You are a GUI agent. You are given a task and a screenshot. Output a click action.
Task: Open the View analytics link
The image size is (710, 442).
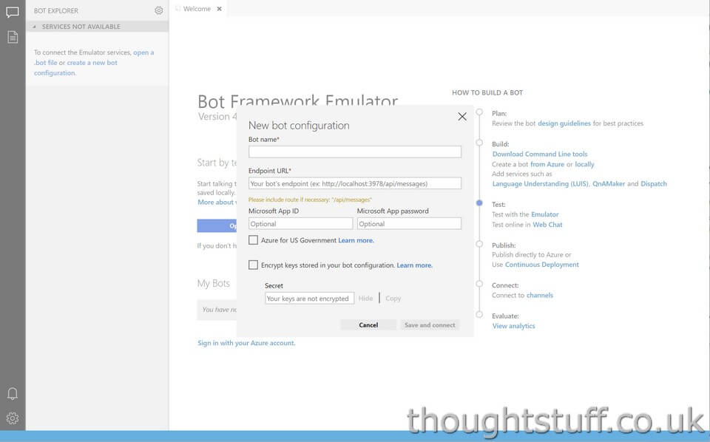[x=513, y=326]
